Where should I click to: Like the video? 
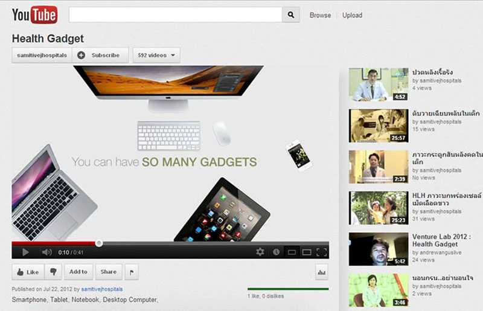[x=28, y=272]
